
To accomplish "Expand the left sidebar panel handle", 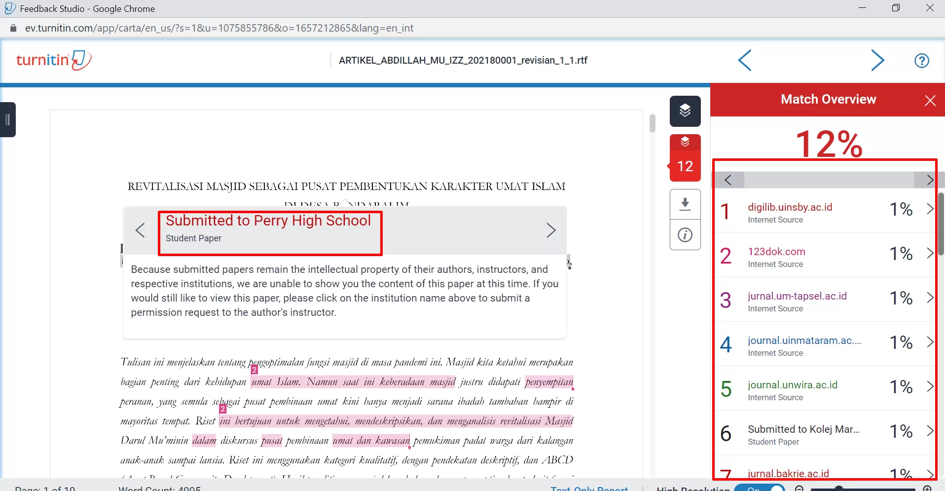I will pyautogui.click(x=7, y=119).
